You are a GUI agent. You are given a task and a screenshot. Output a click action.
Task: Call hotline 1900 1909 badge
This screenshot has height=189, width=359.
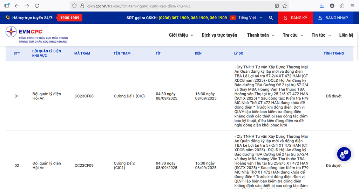(x=69, y=18)
